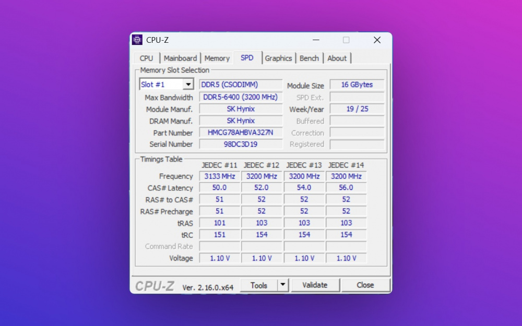Click the tRAS value 101
This screenshot has width=522, height=326.
219,223
